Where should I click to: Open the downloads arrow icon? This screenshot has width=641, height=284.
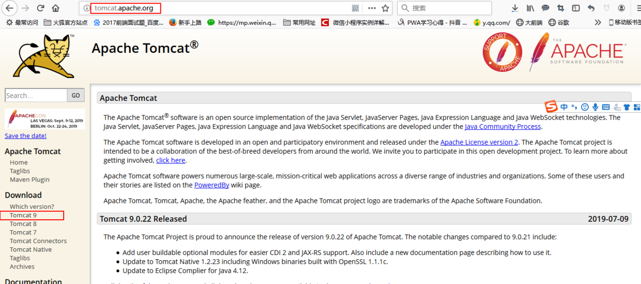click(x=515, y=8)
